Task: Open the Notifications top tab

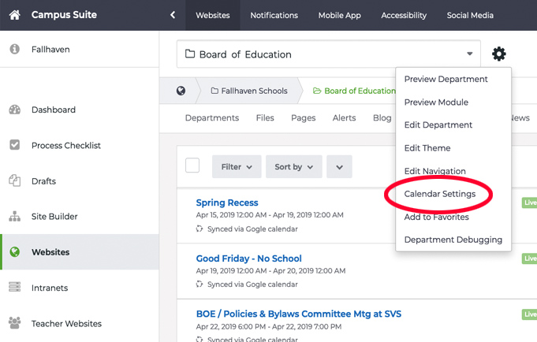Action: tap(274, 16)
